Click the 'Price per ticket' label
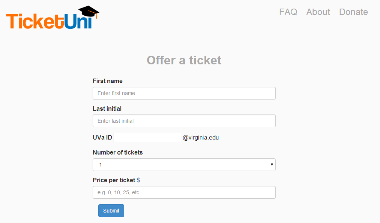Viewport: 380px width, 223px height. click(114, 180)
